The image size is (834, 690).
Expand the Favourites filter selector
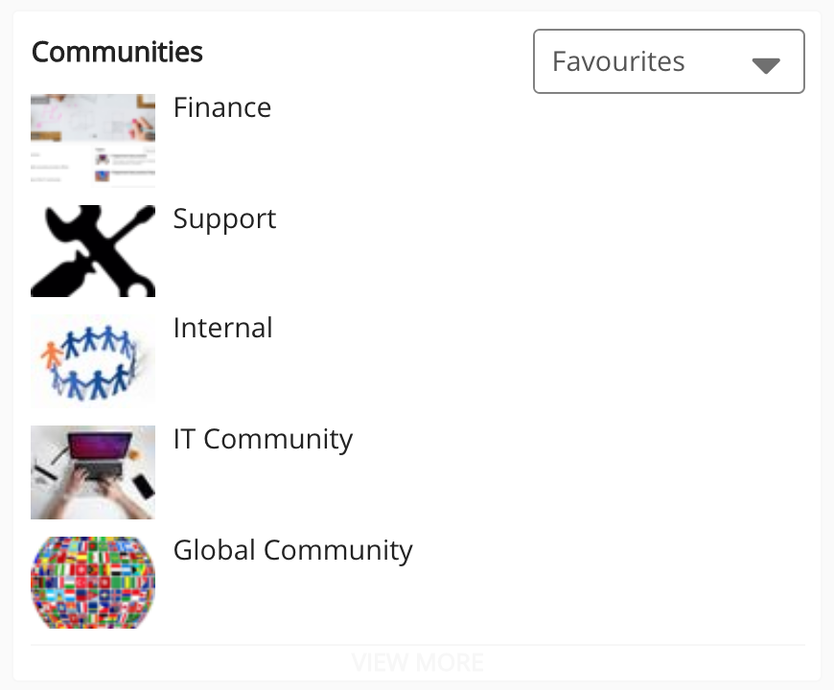(x=668, y=61)
